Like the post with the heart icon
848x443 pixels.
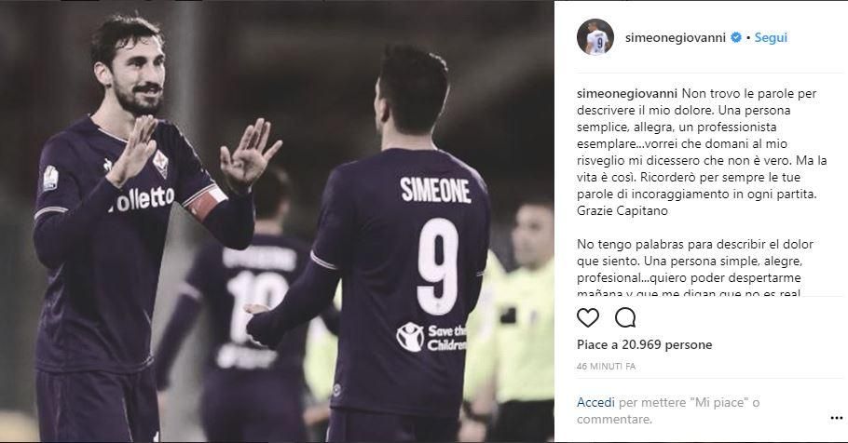point(588,317)
